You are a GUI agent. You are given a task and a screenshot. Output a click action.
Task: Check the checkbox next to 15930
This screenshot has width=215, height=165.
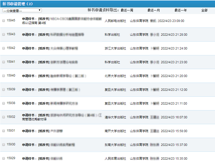[4, 145]
